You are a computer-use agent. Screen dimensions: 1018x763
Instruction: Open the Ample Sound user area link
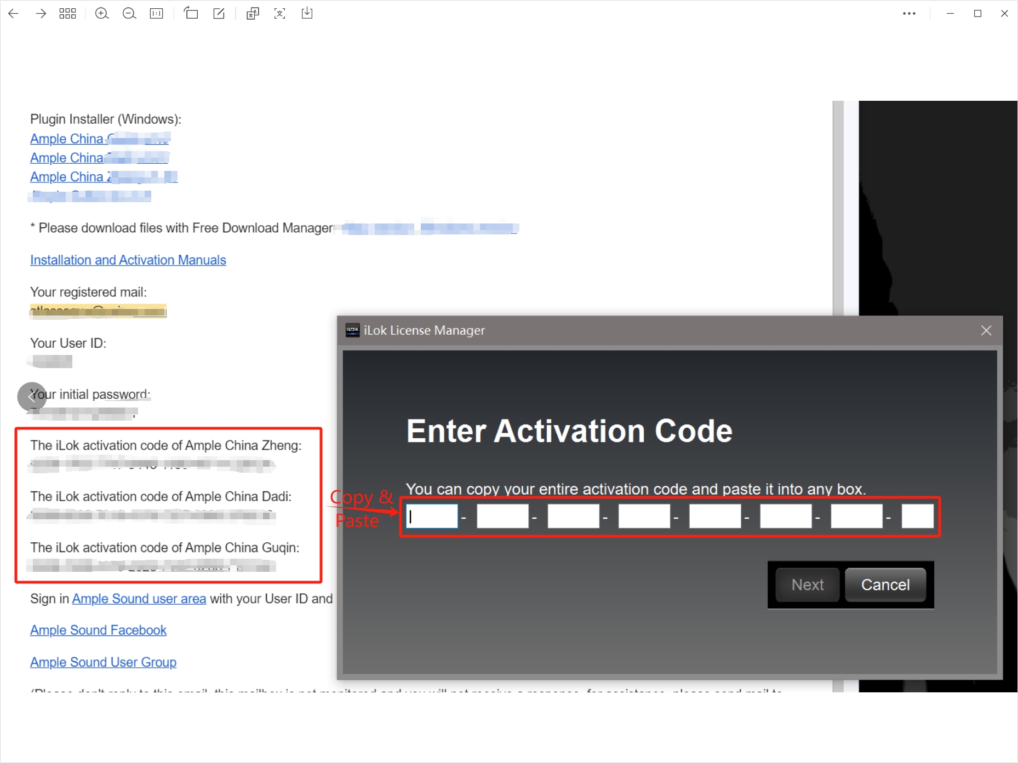click(x=139, y=599)
